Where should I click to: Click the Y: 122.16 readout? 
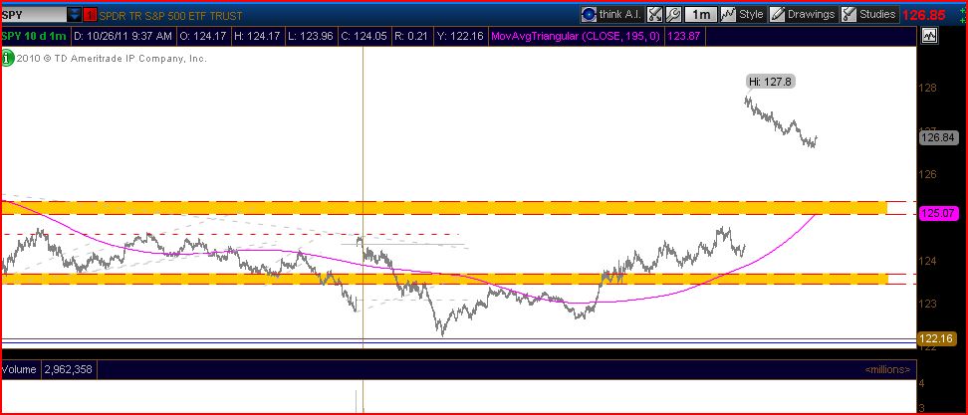459,37
